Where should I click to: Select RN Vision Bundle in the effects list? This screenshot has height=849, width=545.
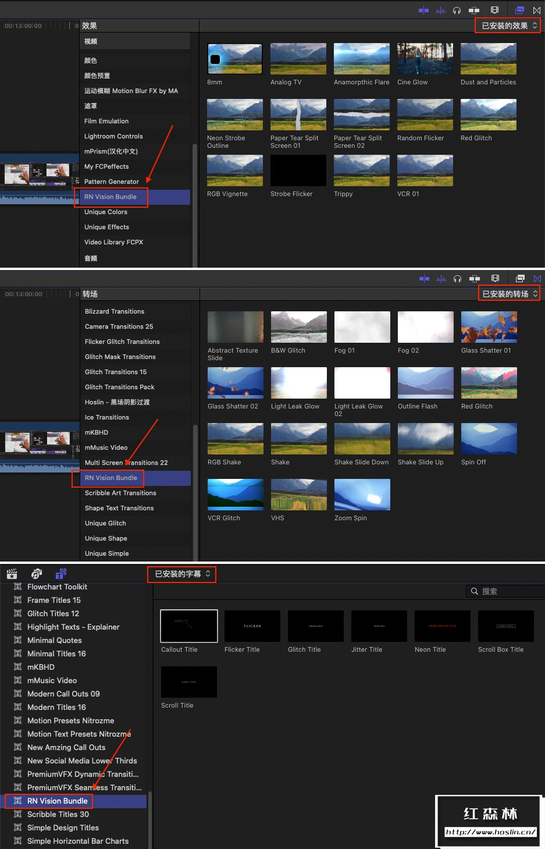pos(135,197)
